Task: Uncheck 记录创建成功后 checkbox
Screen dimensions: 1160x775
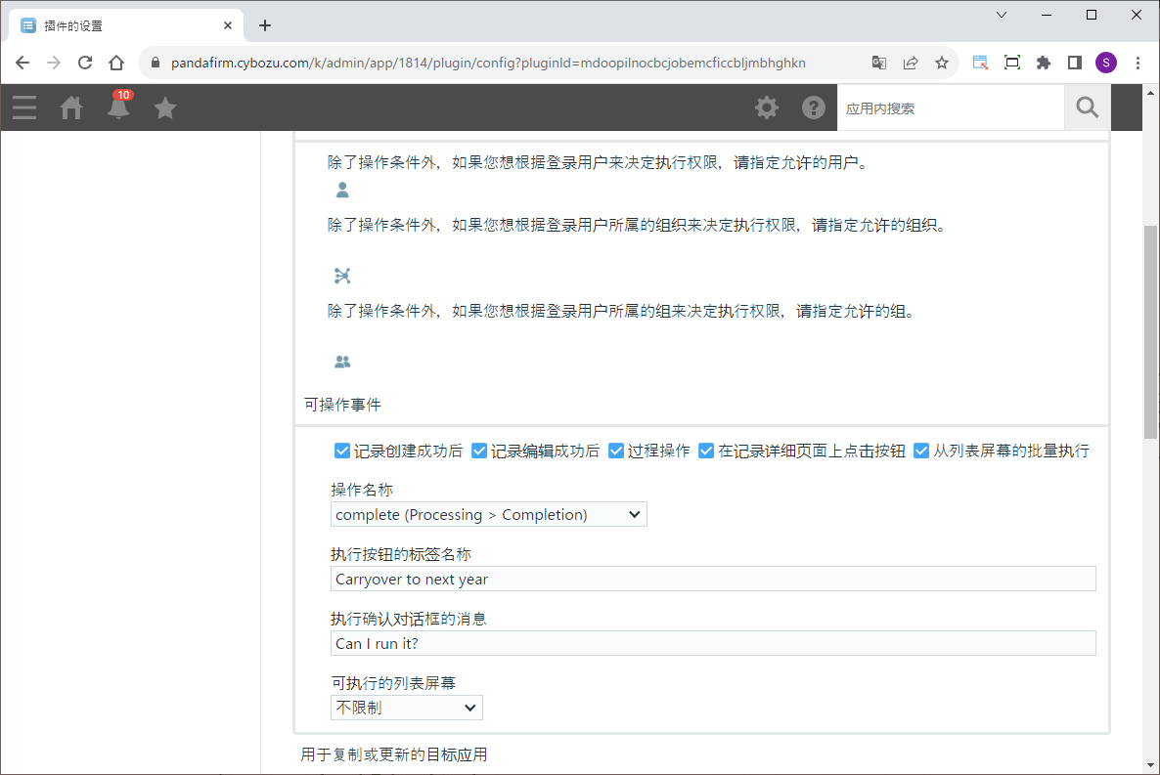Action: [x=342, y=451]
